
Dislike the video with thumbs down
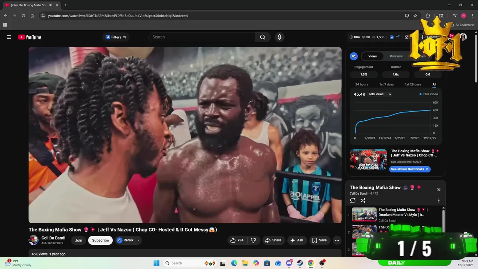point(253,240)
